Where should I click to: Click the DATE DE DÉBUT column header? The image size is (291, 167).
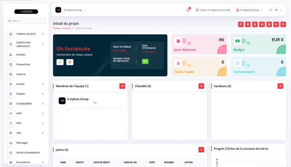[x=102, y=162]
